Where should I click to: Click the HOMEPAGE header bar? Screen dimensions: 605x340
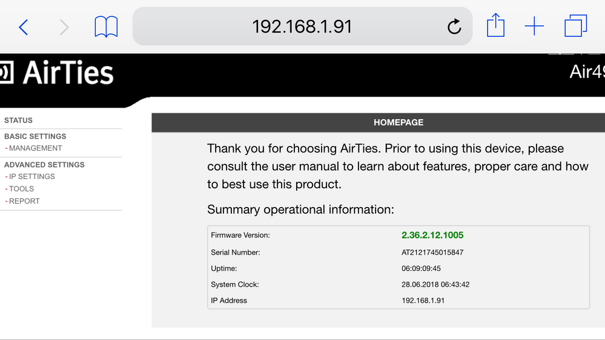(x=398, y=122)
